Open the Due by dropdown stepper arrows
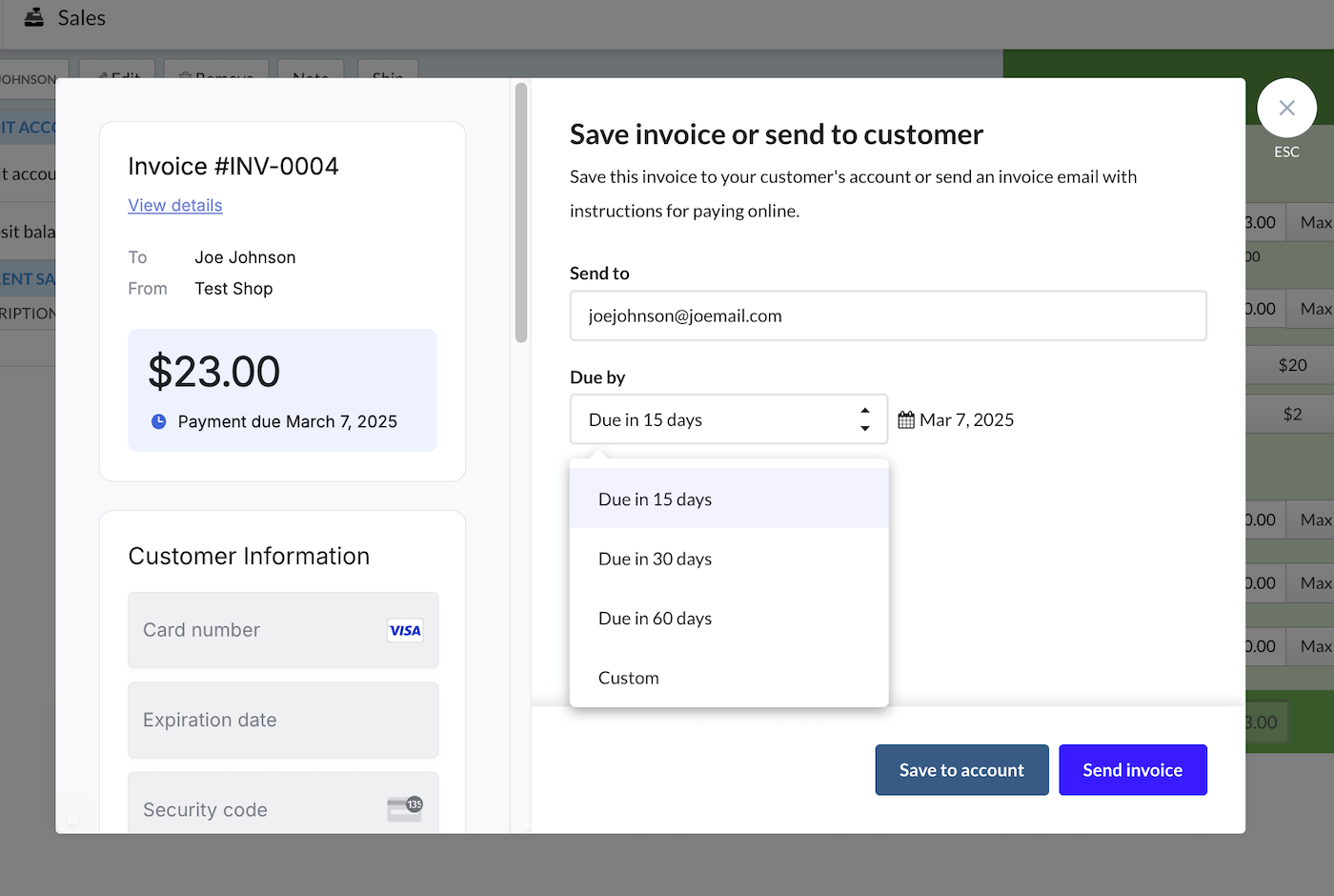This screenshot has width=1334, height=896. pyautogui.click(x=864, y=419)
